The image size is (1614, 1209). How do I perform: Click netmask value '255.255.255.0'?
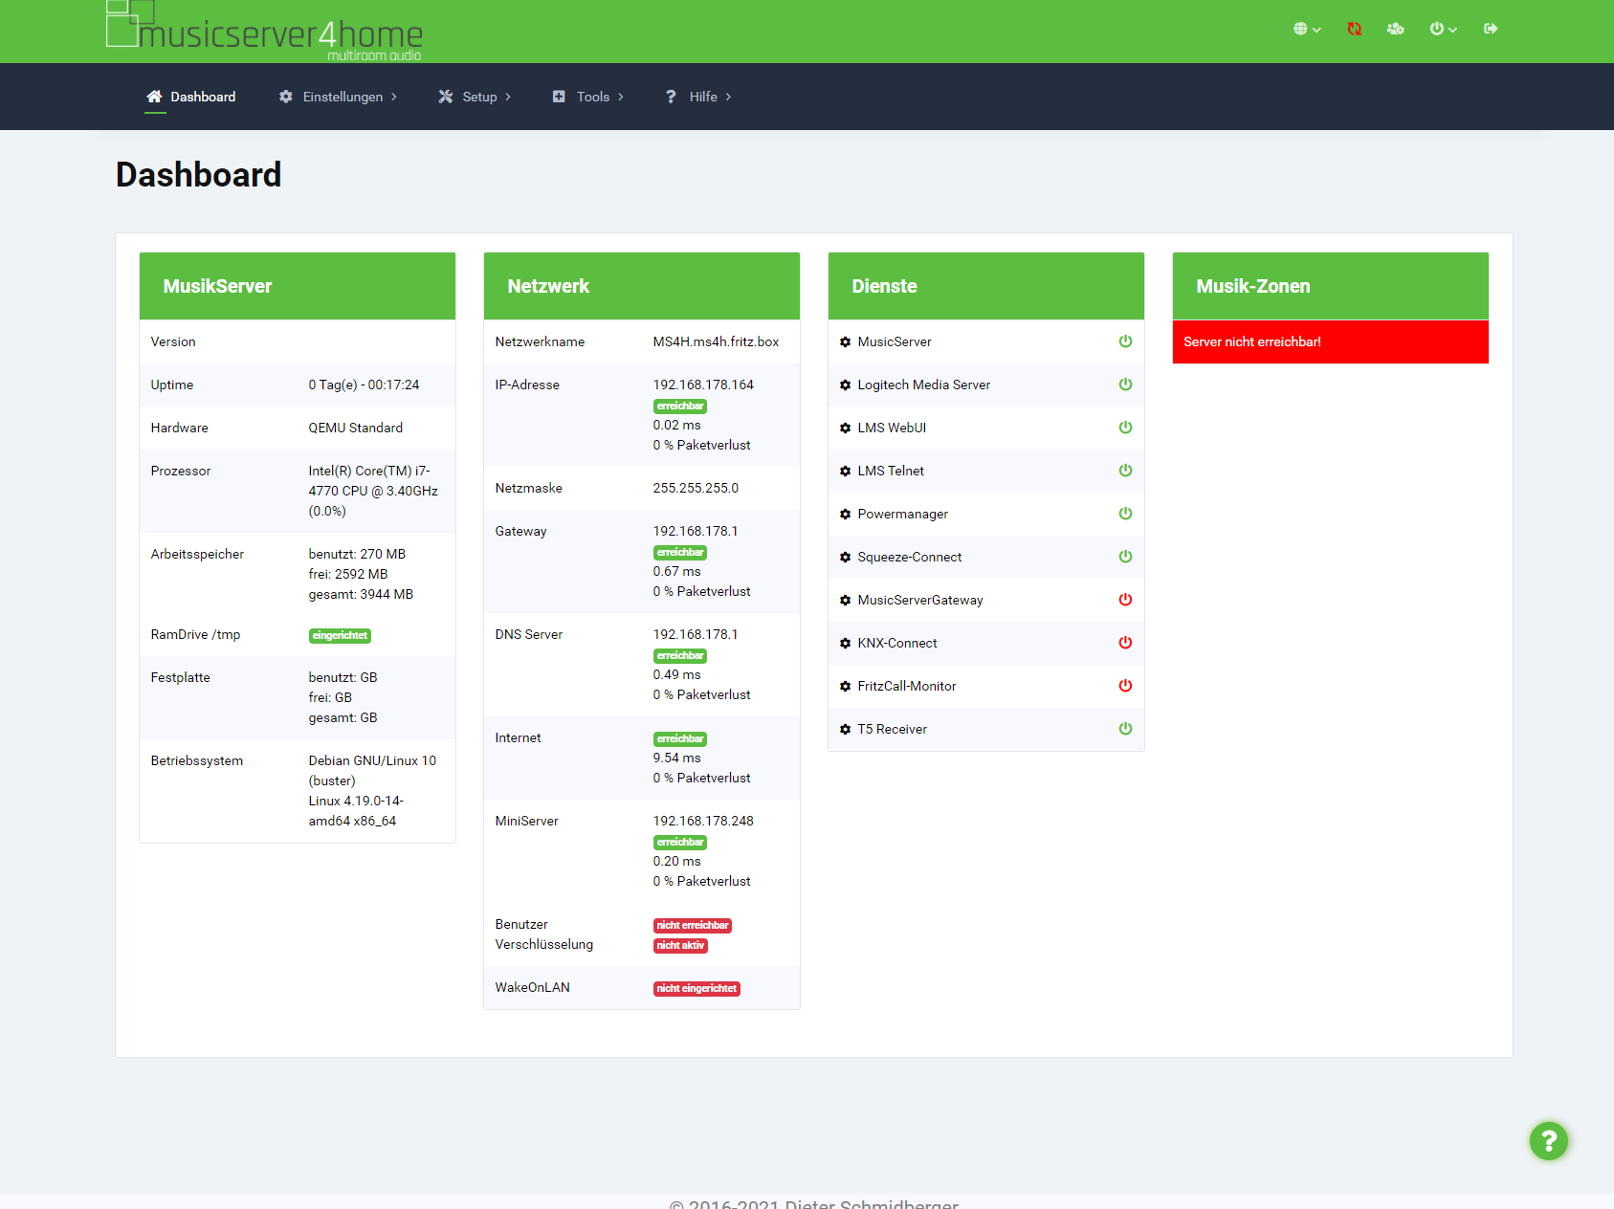coord(696,489)
